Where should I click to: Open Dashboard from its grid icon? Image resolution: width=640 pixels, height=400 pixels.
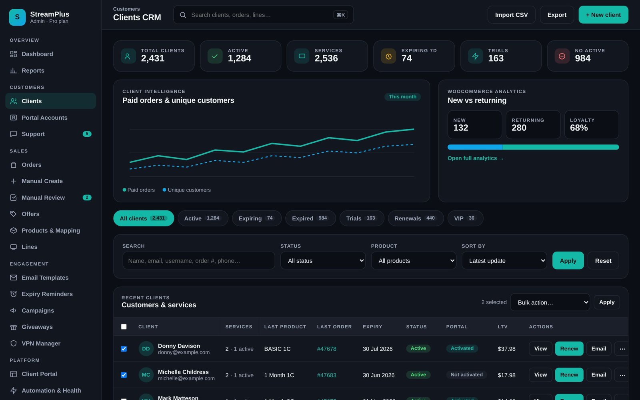point(14,54)
